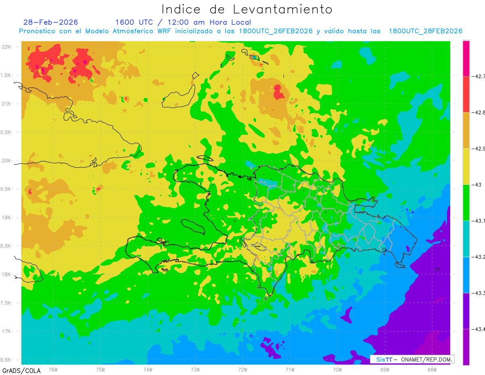The height and width of the screenshot is (375, 485).
Task: Select the teal swatch between -43.1 and -43.2
Action: click(x=466, y=239)
